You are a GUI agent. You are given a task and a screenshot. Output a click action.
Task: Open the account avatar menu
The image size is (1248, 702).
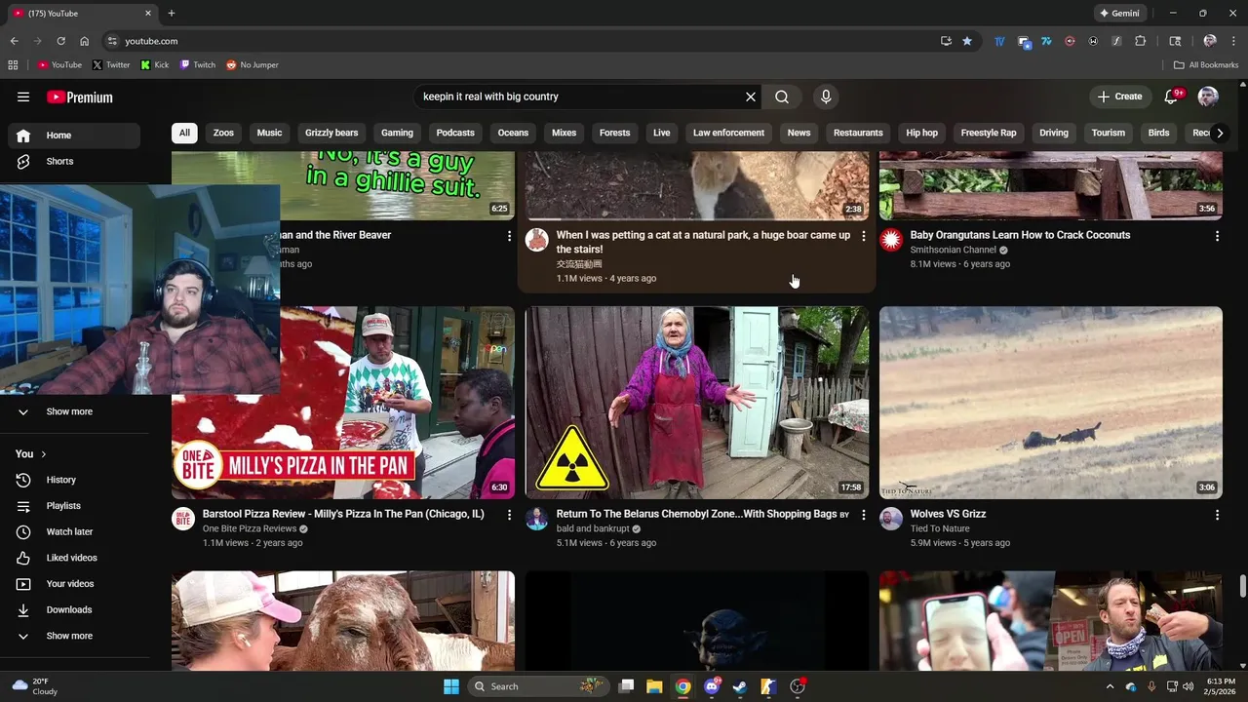pos(1208,97)
